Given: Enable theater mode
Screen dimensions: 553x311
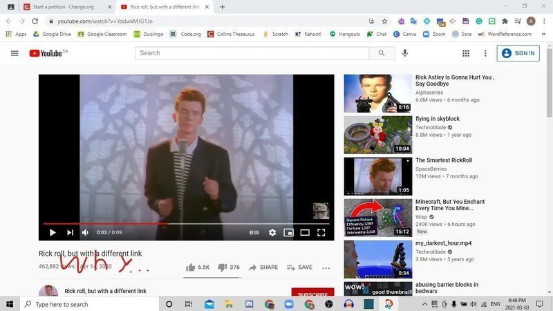Looking at the screenshot, I should tap(305, 232).
